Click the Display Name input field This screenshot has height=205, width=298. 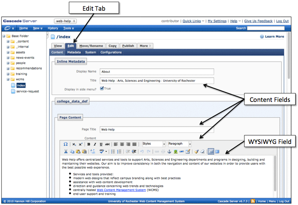[157, 72]
